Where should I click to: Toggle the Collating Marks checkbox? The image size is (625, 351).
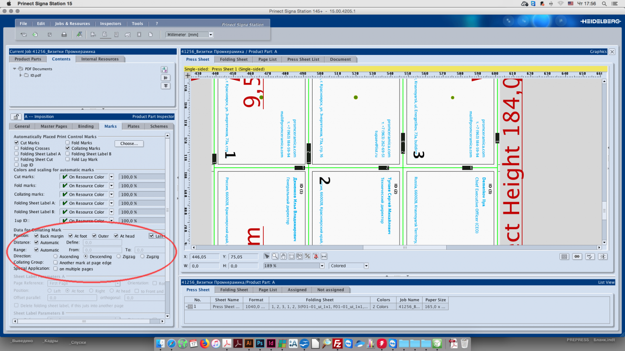tap(67, 148)
